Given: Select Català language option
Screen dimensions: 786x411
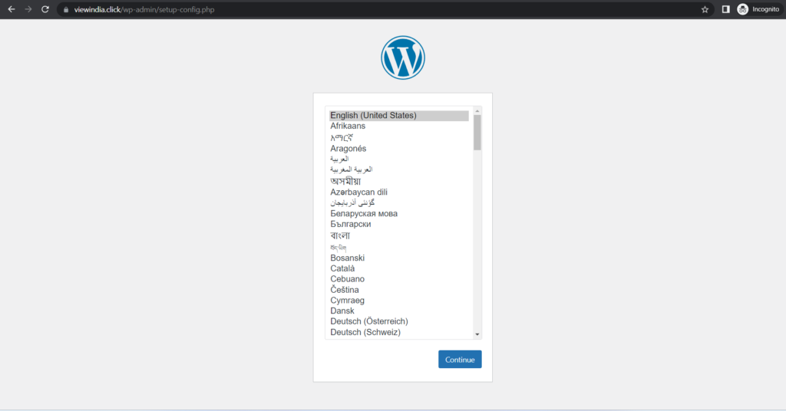Looking at the screenshot, I should click(399, 269).
